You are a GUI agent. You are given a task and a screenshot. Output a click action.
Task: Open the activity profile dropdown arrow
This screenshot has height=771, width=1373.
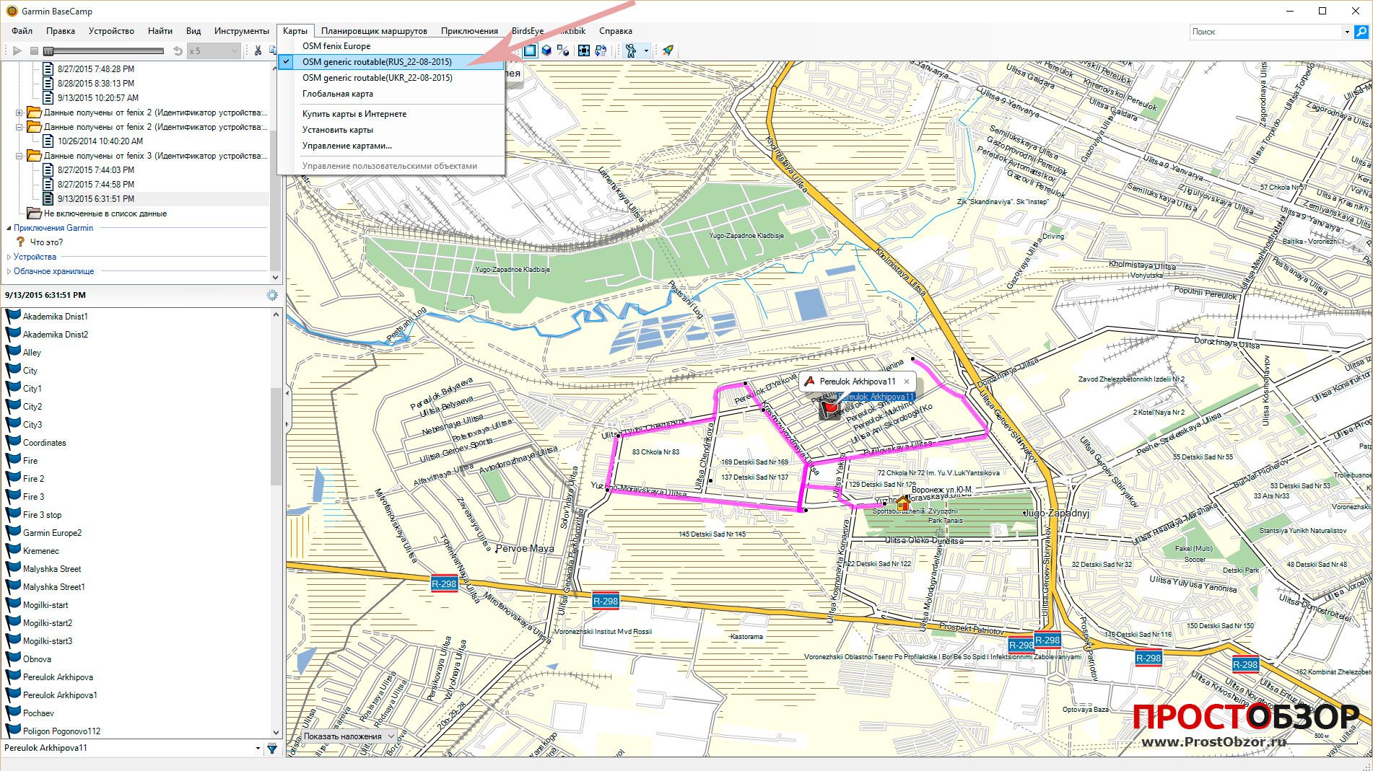[646, 50]
